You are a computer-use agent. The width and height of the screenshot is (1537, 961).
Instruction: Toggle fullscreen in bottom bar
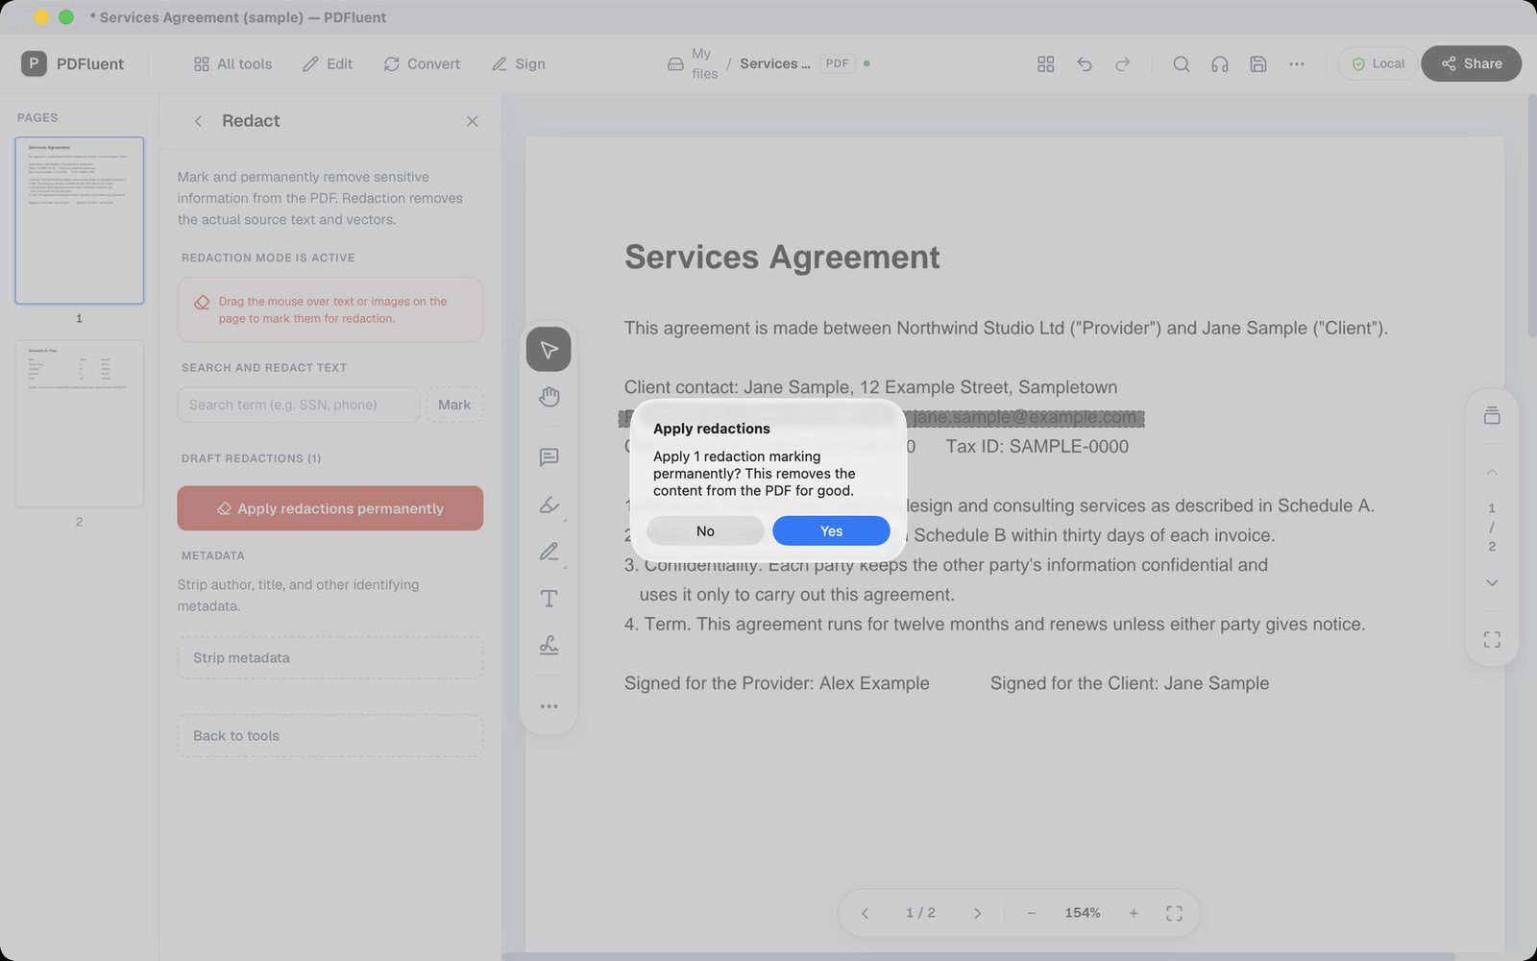tap(1174, 913)
